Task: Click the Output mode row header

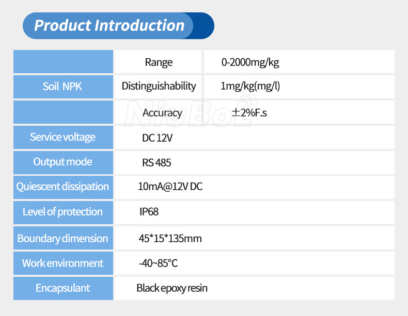Action: tap(62, 162)
